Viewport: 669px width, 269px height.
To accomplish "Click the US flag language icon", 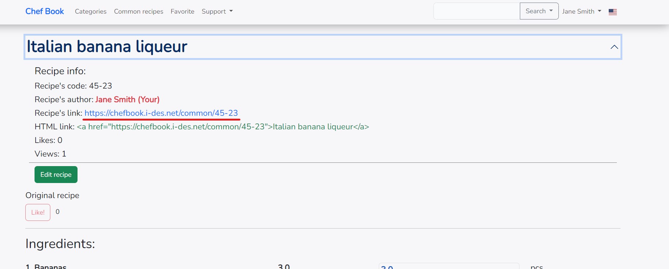I will click(612, 12).
